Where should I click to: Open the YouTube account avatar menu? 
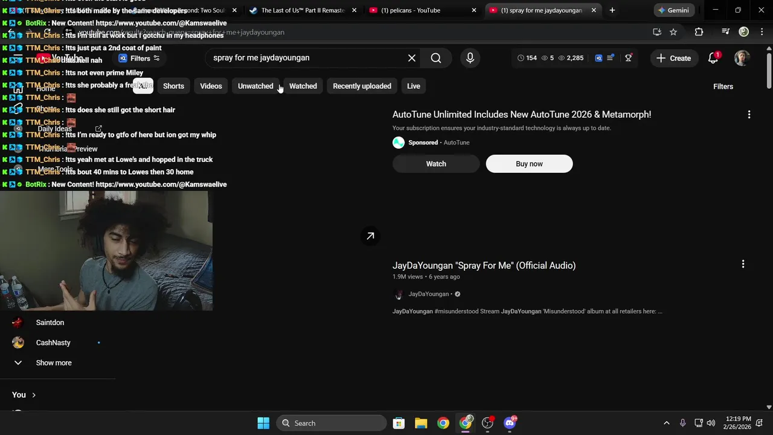(x=742, y=58)
